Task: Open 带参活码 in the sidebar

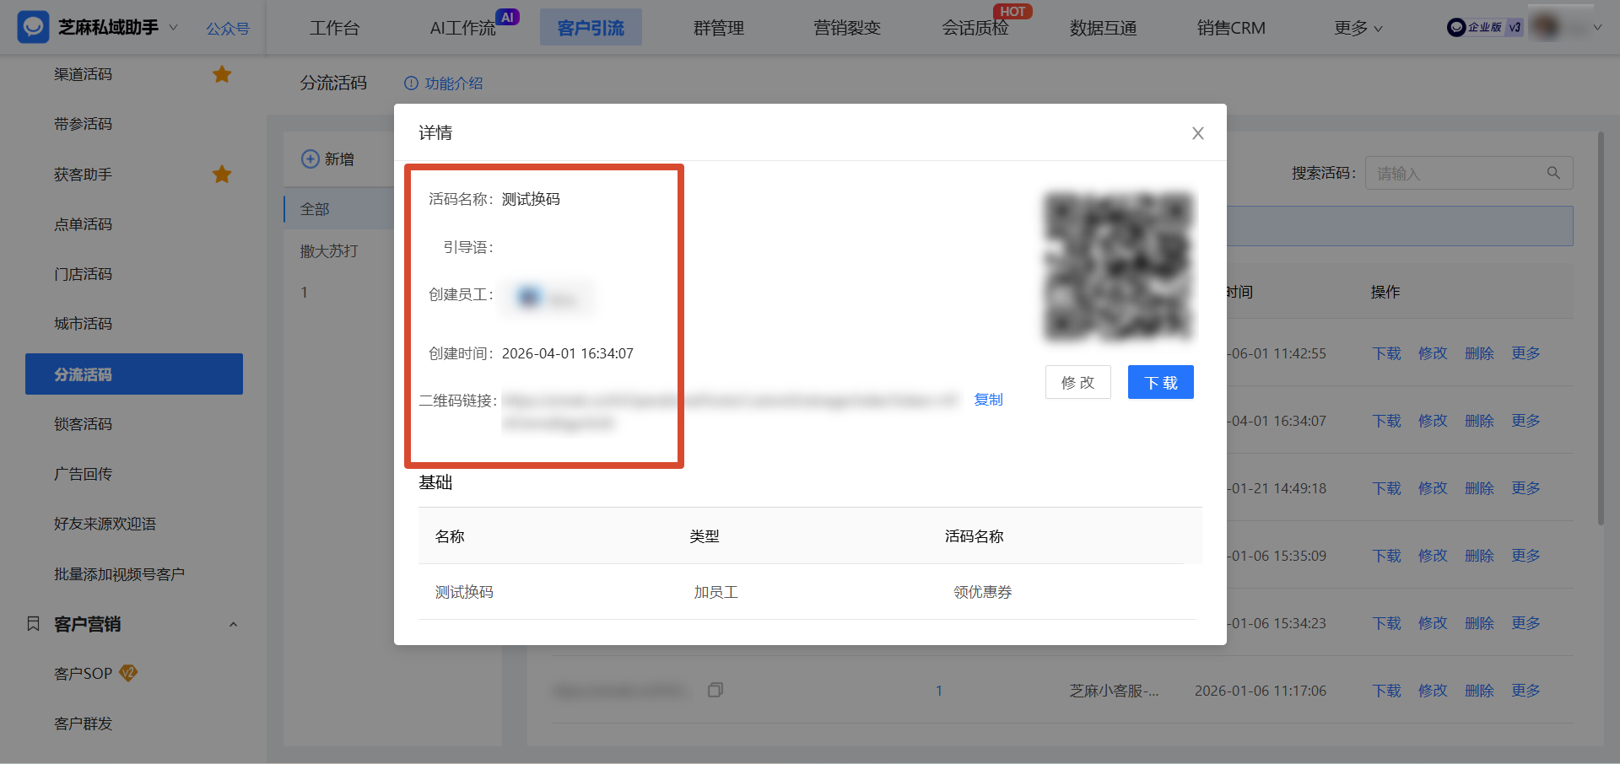Action: (x=83, y=124)
